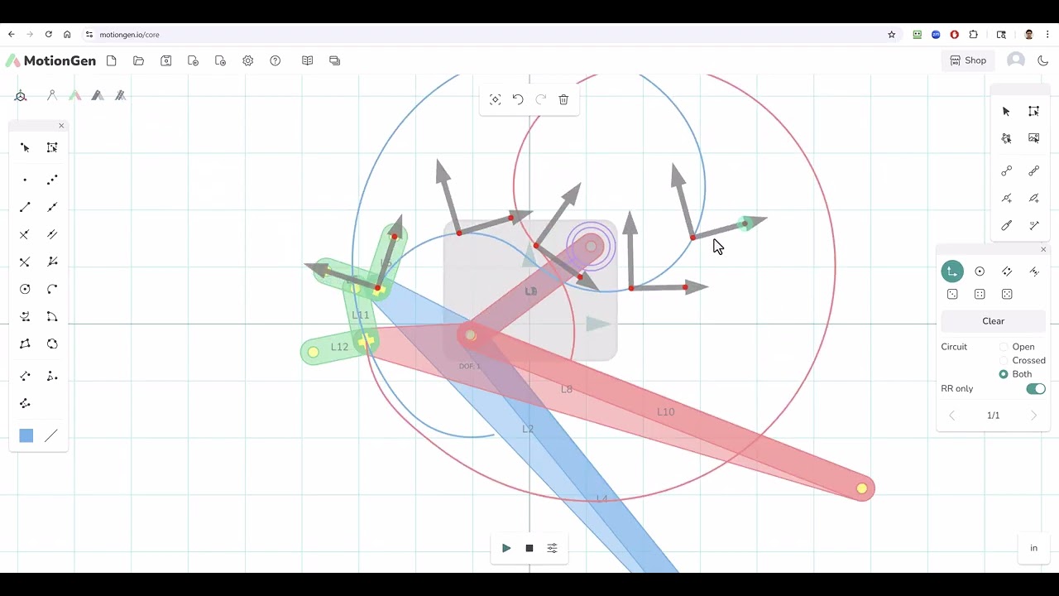Viewport: 1059px width, 596px height.
Task: Select the two-joint link tool
Action: click(1006, 171)
